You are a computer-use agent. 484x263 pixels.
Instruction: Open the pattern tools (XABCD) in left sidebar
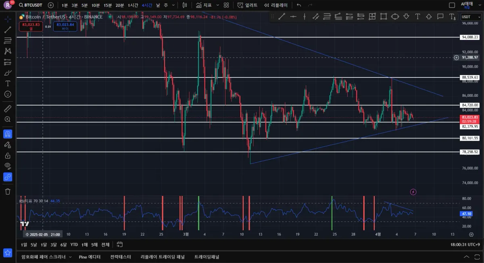click(8, 51)
